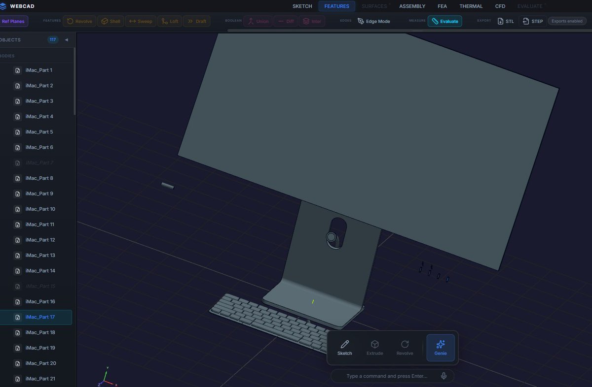Collapse the Objects panel with arrow
Screen dimensions: 592x387
point(66,40)
